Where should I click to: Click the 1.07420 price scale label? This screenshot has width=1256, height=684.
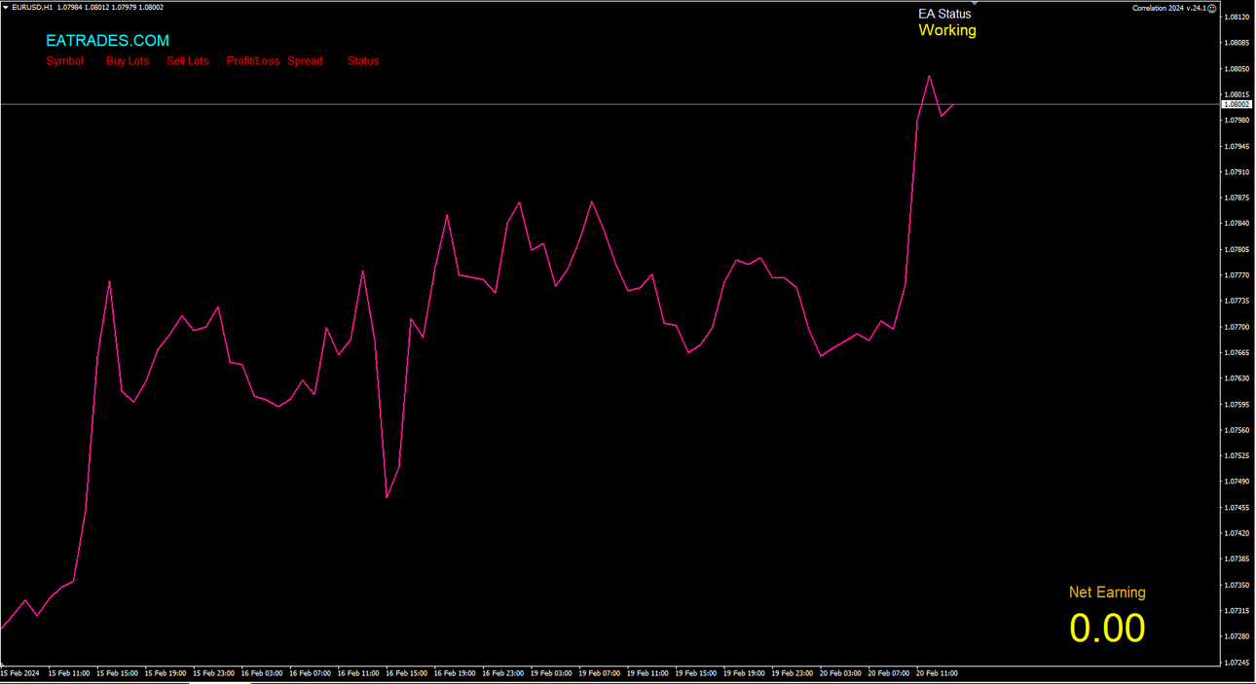tap(1238, 533)
